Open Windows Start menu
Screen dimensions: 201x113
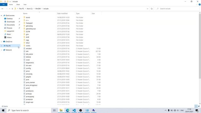[3, 110]
